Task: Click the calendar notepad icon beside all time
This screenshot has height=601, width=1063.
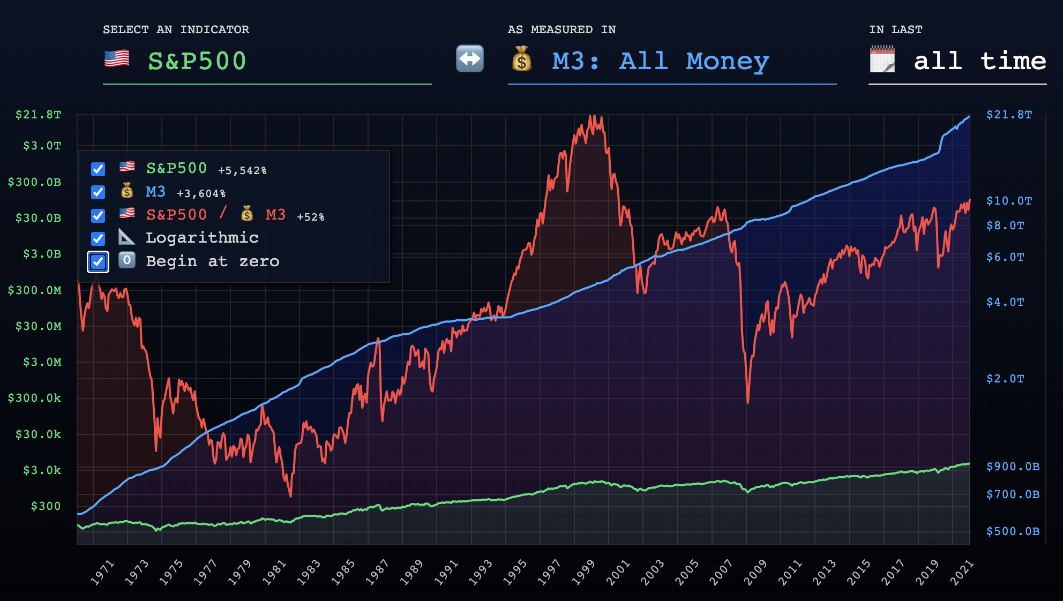Action: 882,59
